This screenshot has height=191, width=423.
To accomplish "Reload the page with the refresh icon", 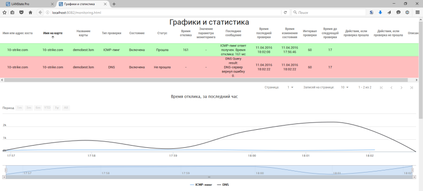I will 285,12.
